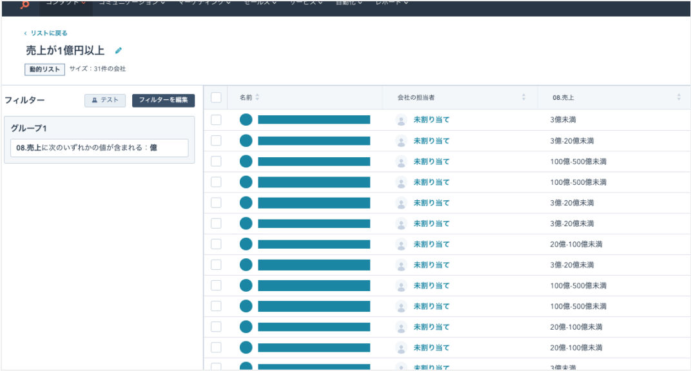Viewport: 691px width, 371px height.
Task: Sort by the 名前 column arrows
Action: [257, 97]
